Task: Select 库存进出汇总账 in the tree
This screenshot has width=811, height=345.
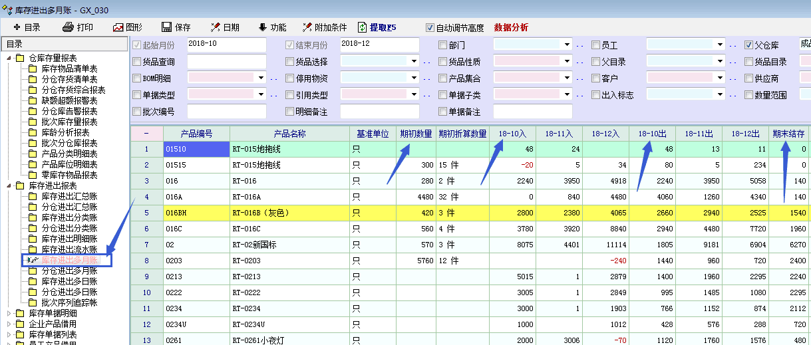Action: (69, 196)
